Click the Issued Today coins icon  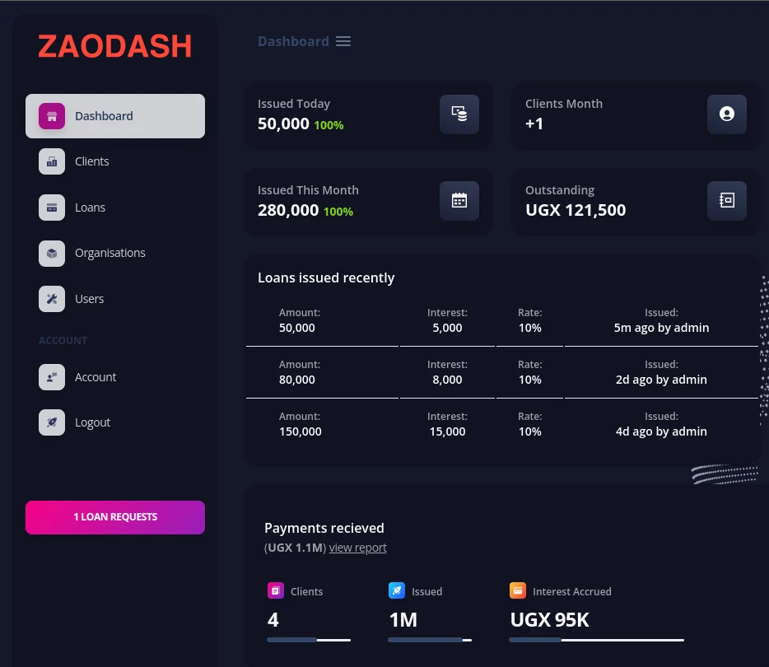point(459,114)
